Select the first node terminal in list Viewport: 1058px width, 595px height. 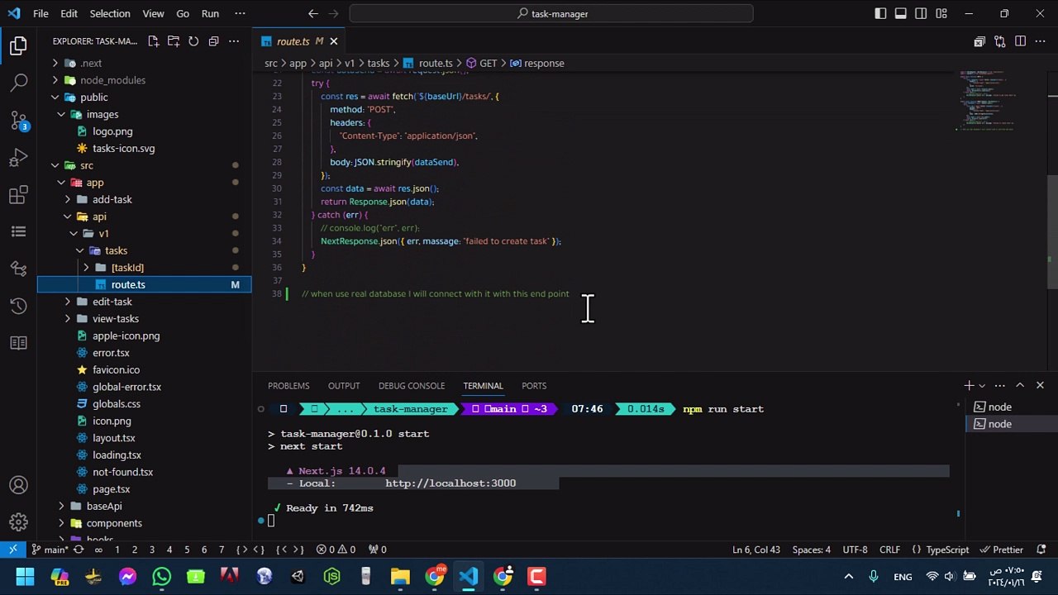coord(999,407)
